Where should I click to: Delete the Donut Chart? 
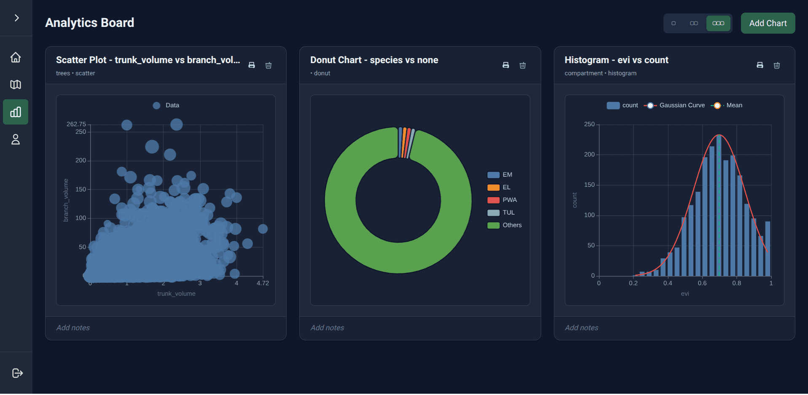(523, 65)
